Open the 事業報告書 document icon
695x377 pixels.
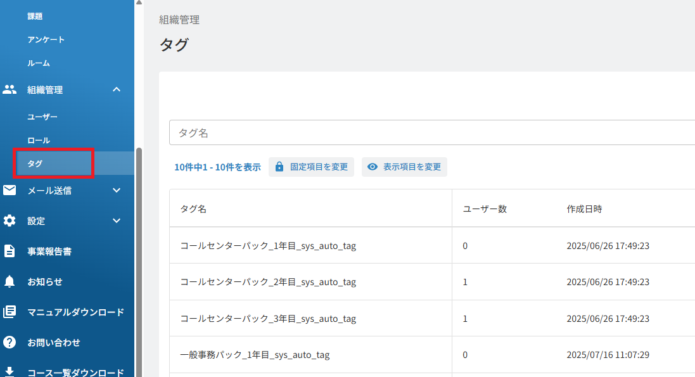point(10,251)
